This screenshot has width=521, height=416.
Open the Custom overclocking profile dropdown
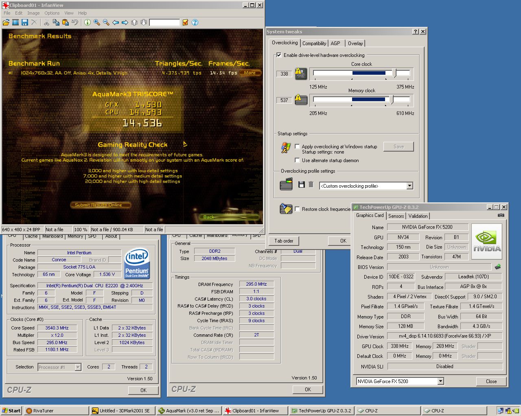410,186
